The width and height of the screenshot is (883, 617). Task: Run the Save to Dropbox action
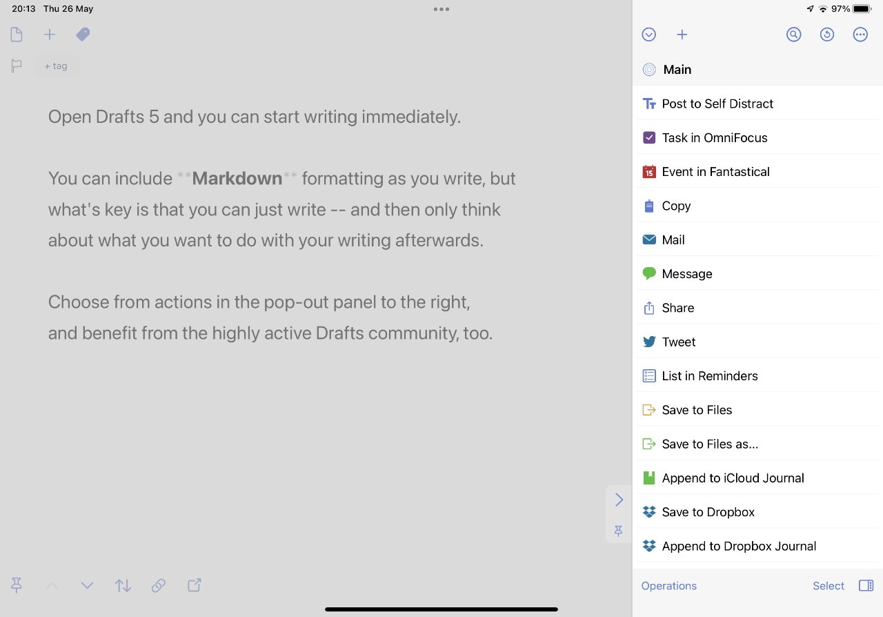708,512
